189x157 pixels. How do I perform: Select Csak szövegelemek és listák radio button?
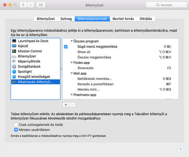pos(16,124)
